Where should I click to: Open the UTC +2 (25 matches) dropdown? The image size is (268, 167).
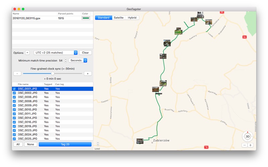point(56,53)
